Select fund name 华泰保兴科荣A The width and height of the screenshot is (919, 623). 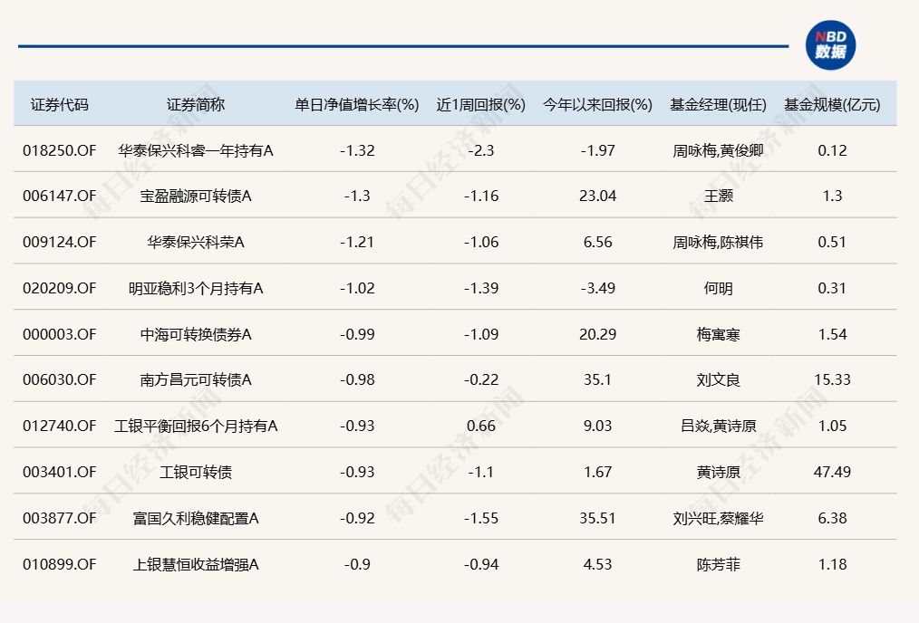pos(196,242)
